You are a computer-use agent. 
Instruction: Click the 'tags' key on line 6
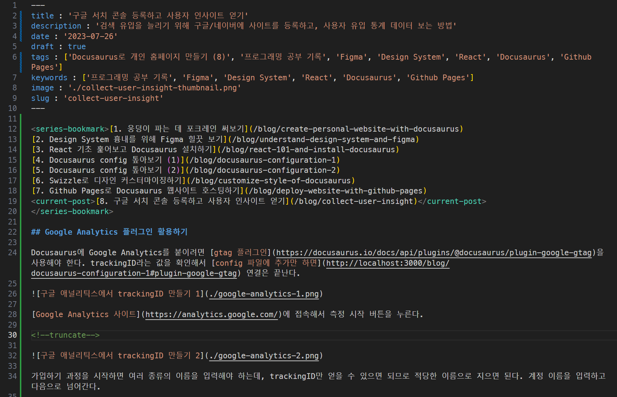pos(40,57)
